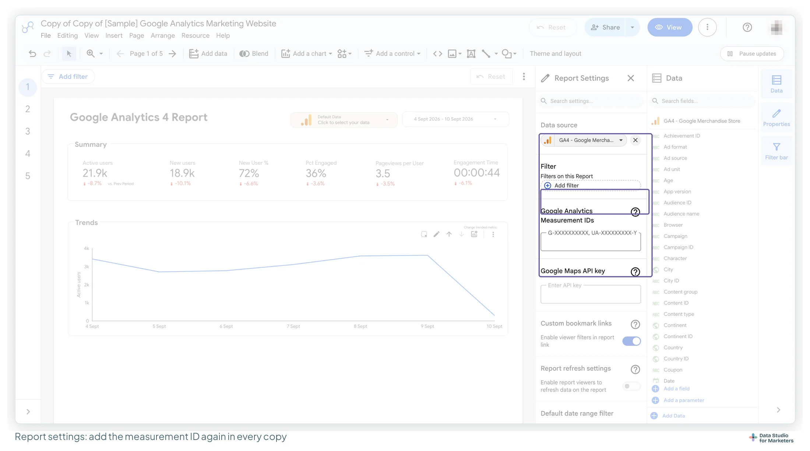
Task: Open the date range 4 Sept 2026 selector
Action: point(455,119)
